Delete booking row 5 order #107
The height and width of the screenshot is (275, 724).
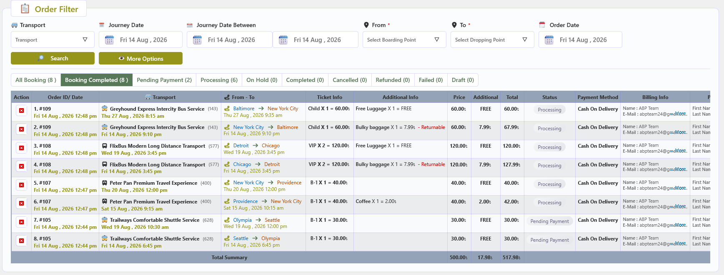coord(21,185)
